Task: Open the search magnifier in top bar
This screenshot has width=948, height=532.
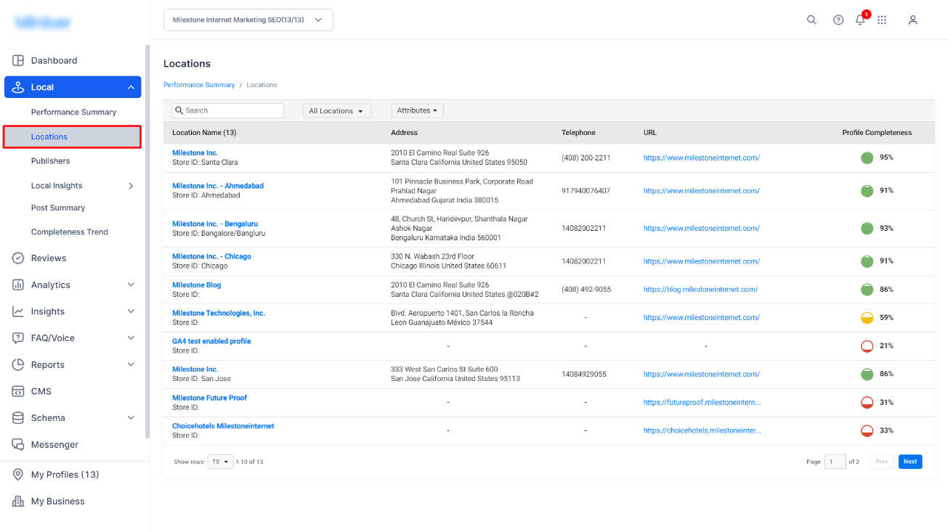Action: (811, 20)
